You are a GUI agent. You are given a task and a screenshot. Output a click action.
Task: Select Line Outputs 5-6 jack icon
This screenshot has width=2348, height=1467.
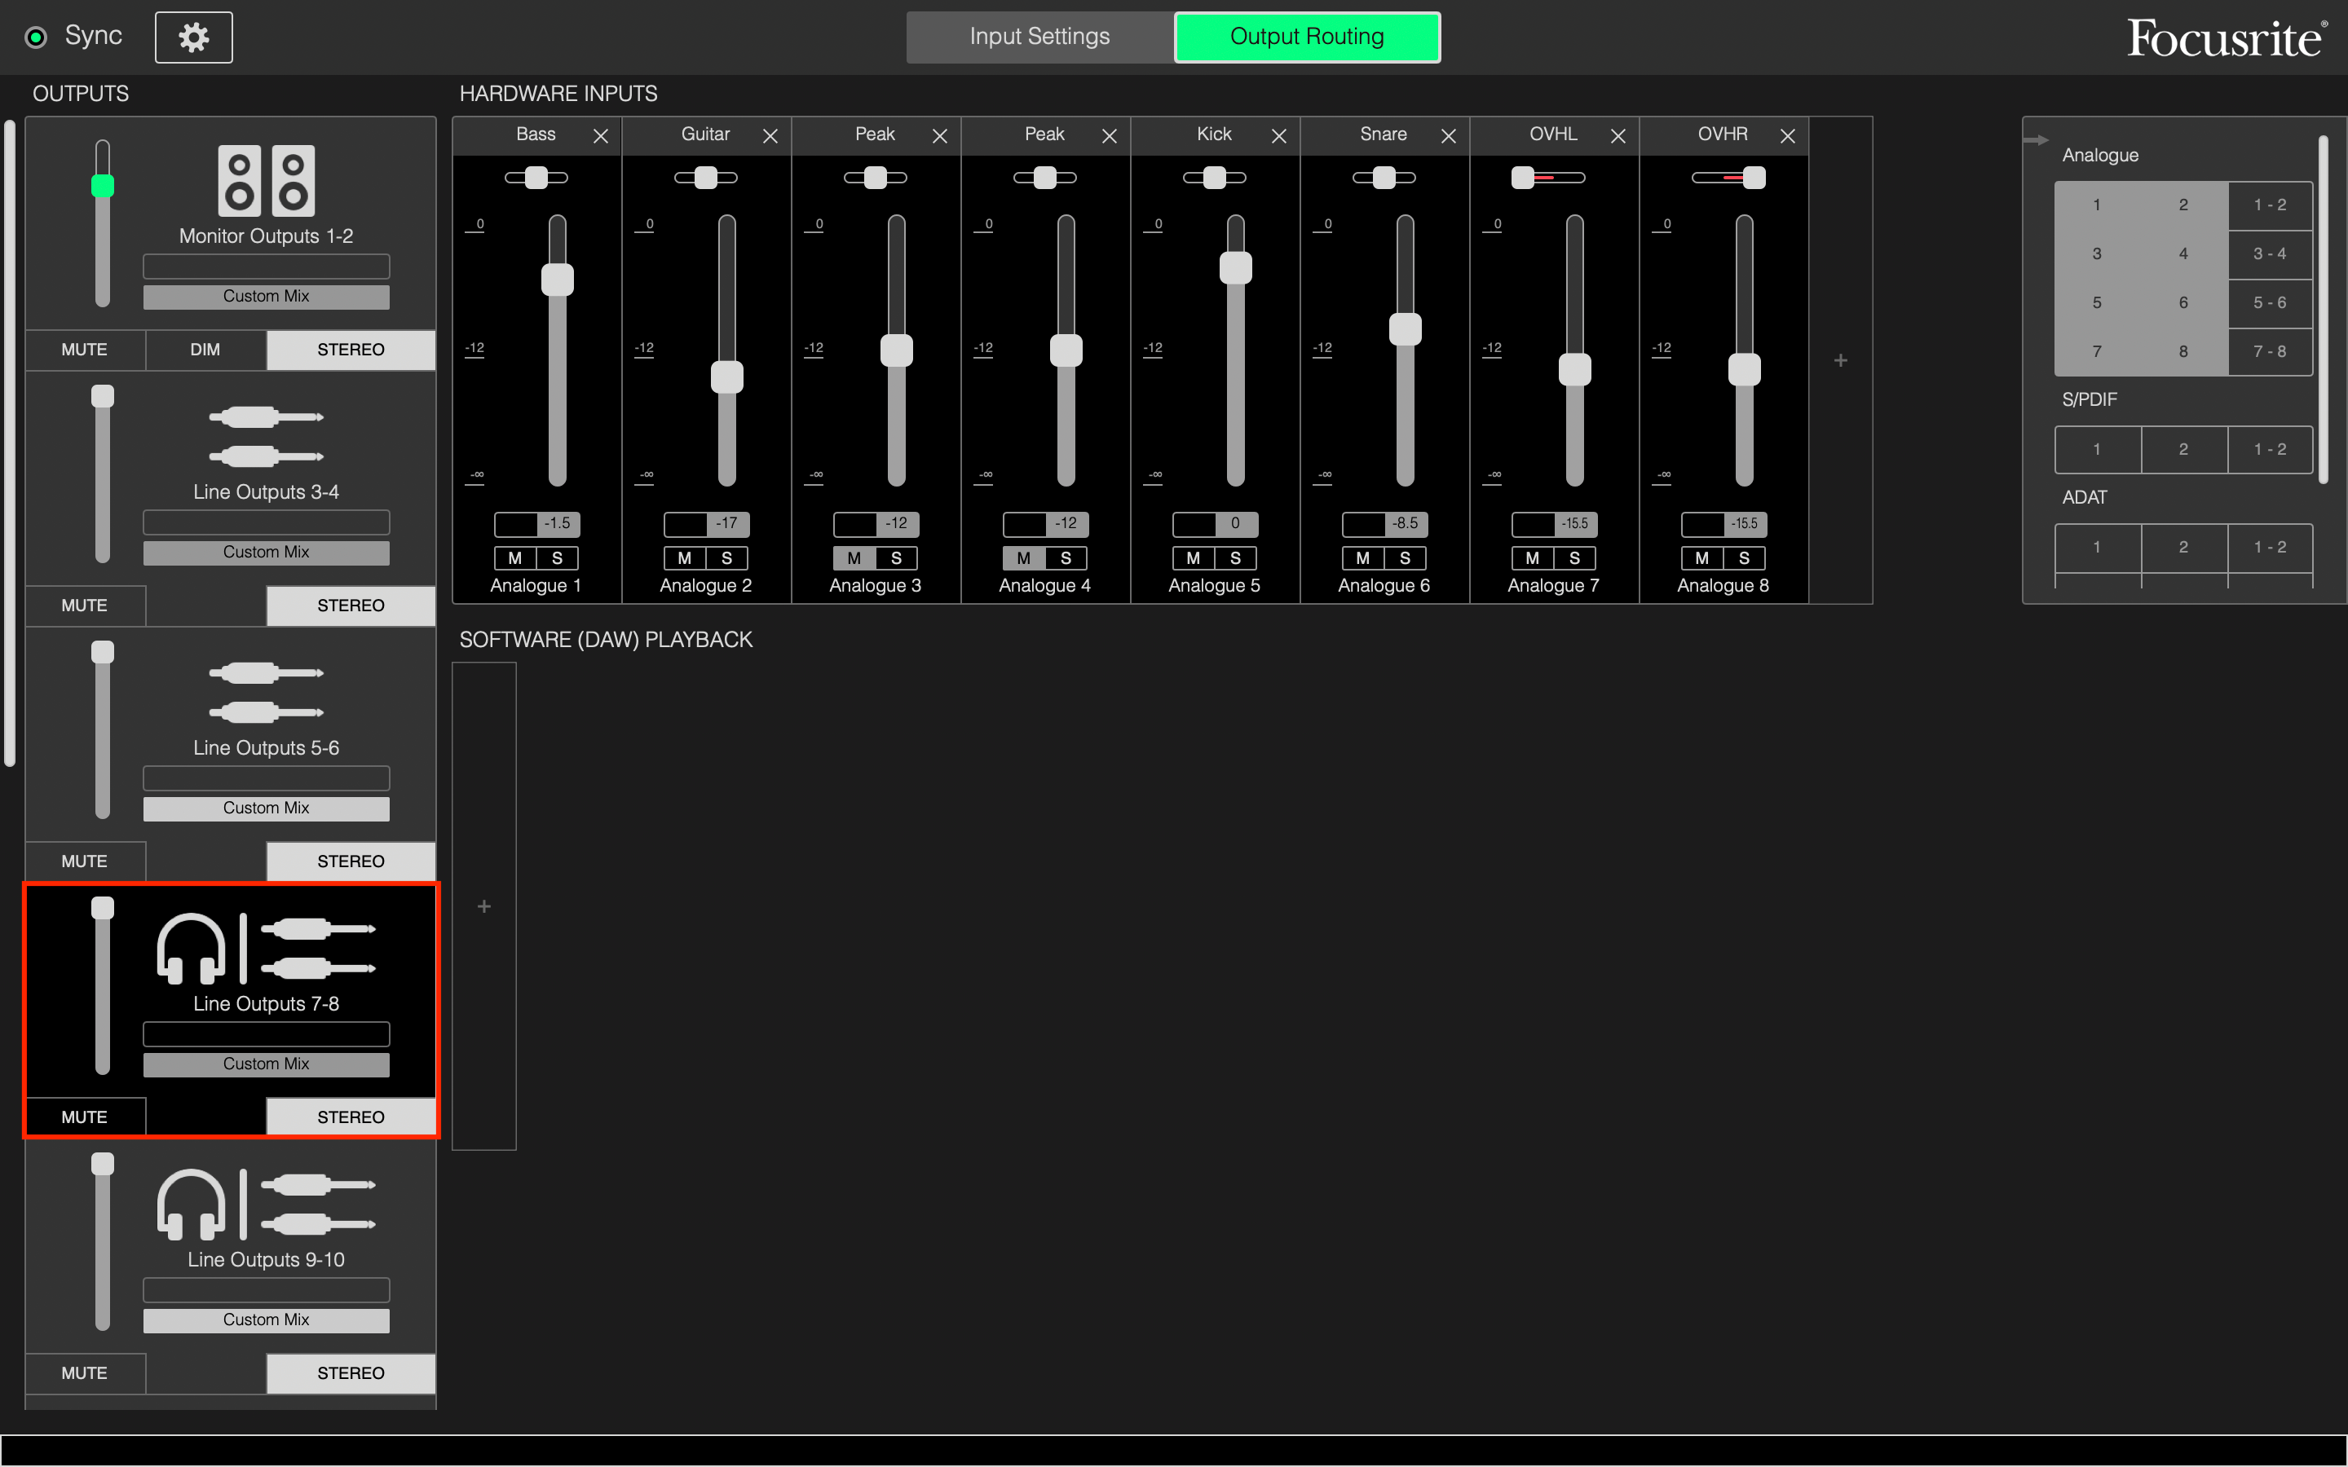pos(266,693)
